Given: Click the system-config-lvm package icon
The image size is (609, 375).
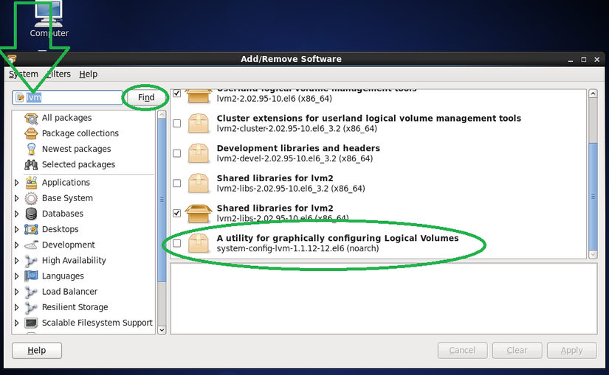Looking at the screenshot, I should tap(198, 243).
